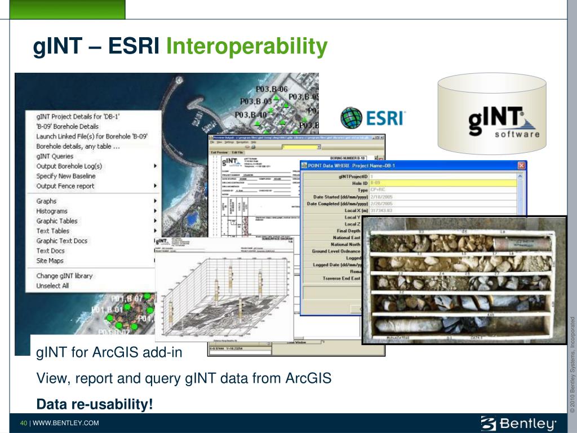Click the yellow Hole ID field
The width and height of the screenshot is (577, 433).
point(443,183)
